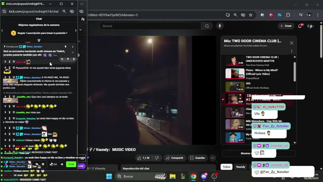Pin the hovered message from hover toolbar

tap(68, 59)
